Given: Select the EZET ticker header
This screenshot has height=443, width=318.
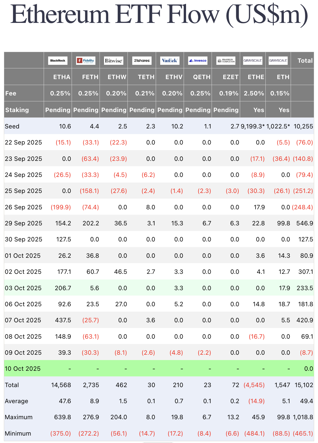Looking at the screenshot, I should coord(231,77).
